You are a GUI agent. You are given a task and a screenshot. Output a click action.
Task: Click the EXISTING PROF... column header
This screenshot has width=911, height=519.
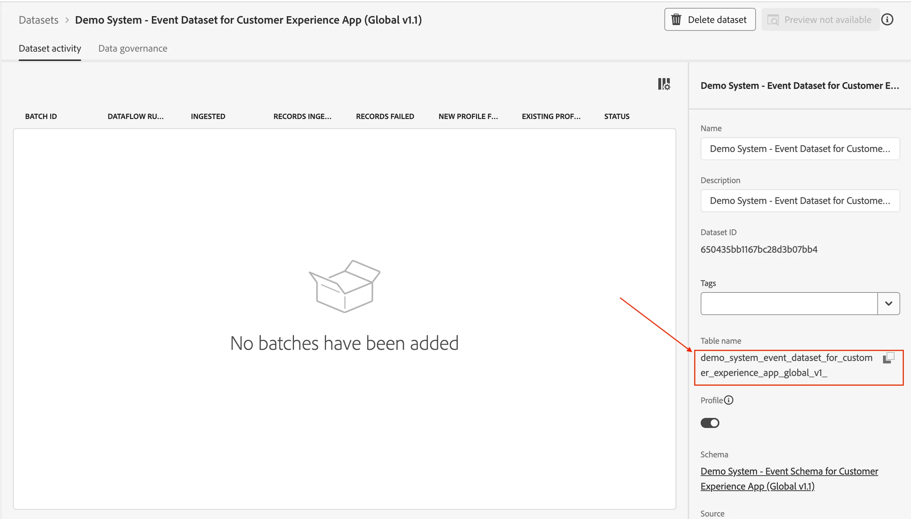click(x=551, y=116)
